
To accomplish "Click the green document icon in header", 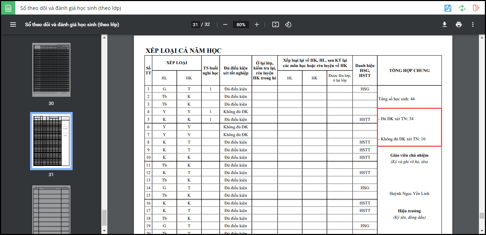I will [x=8, y=8].
